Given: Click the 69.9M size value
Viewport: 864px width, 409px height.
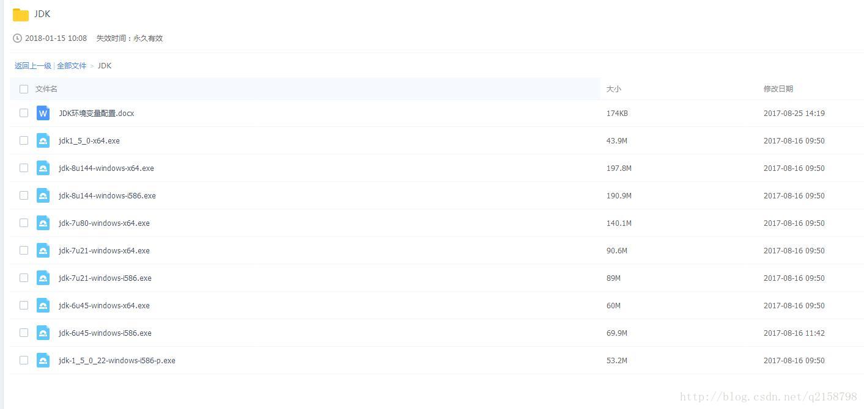Looking at the screenshot, I should pos(617,333).
